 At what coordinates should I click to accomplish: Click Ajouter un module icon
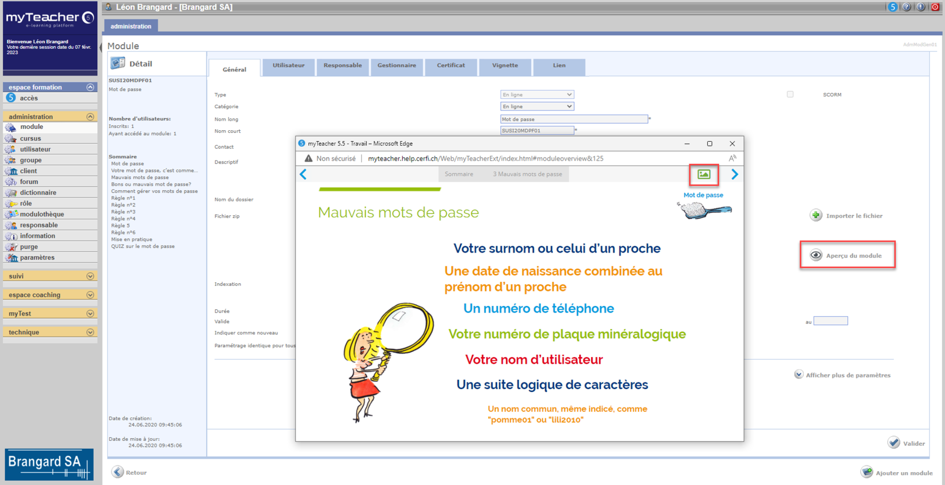coord(867,473)
